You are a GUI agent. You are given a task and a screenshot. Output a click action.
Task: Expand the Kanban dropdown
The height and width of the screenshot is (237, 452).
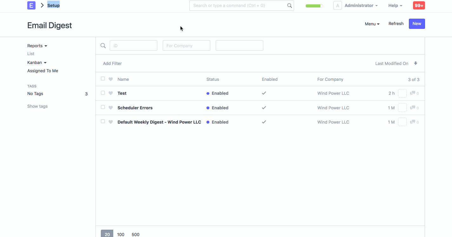coord(36,62)
